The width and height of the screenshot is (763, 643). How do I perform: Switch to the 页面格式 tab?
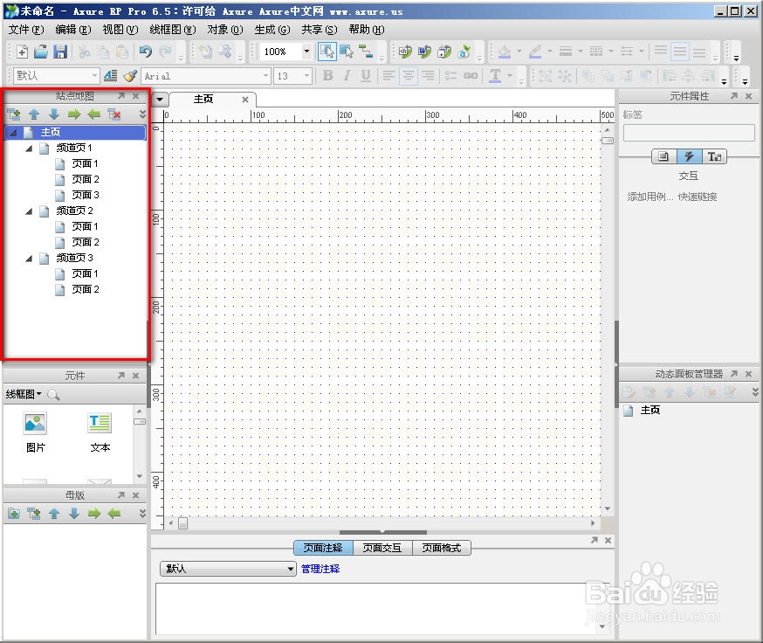442,548
